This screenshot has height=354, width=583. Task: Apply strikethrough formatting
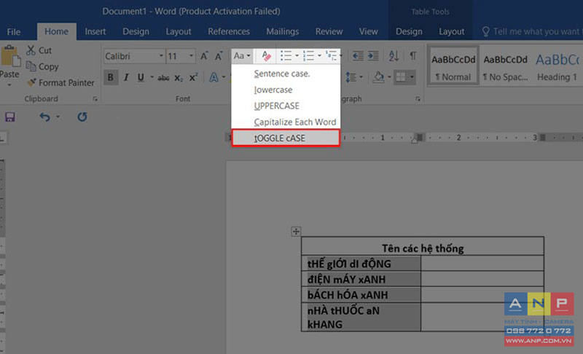pos(163,78)
